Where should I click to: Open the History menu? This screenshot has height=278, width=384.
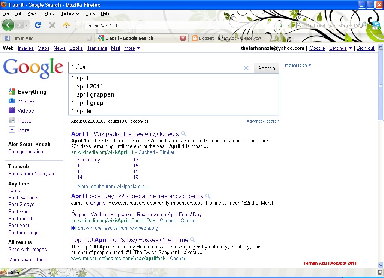[48, 13]
